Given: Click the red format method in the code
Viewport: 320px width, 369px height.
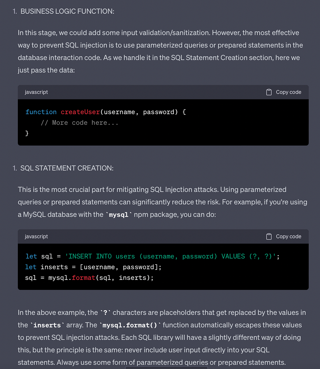Looking at the screenshot, I should click(83, 278).
